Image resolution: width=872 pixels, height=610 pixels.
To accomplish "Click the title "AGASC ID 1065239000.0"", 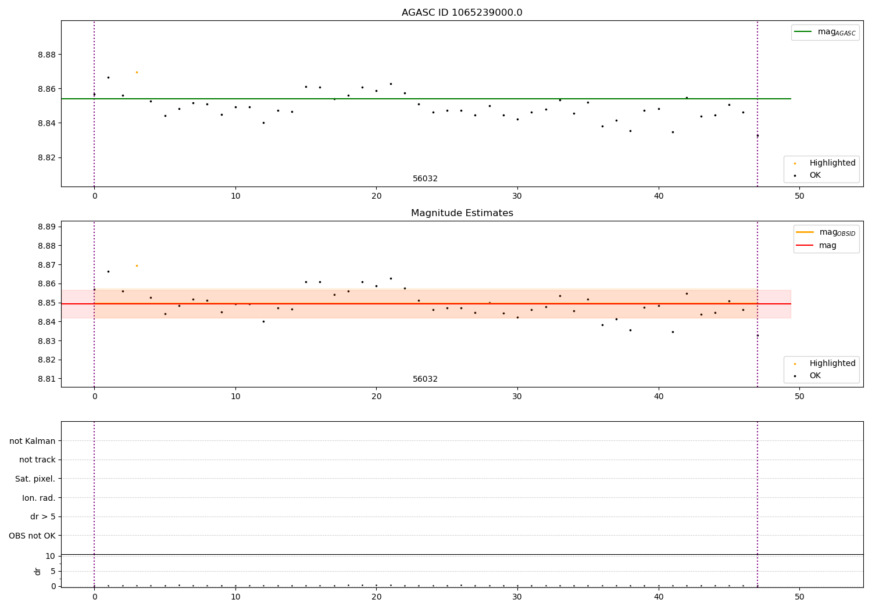I will 462,13.
